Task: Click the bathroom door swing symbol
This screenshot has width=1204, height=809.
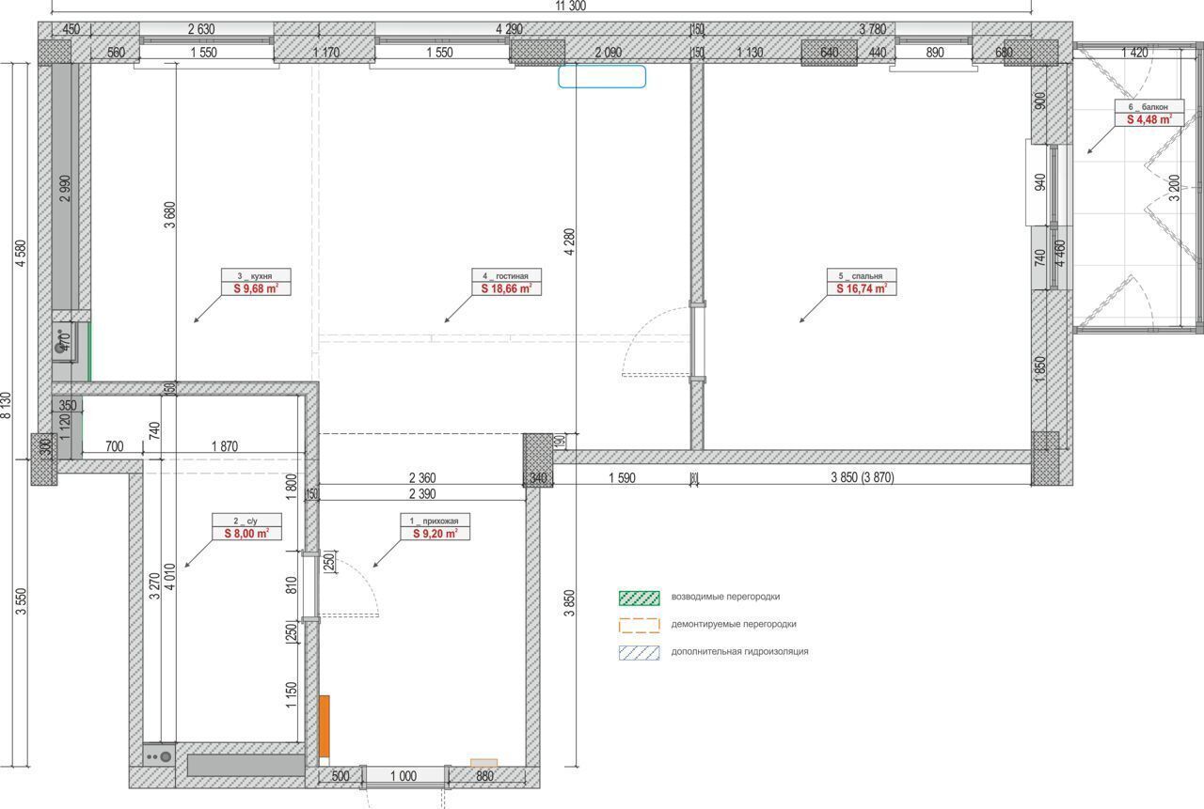Action: 348,587
